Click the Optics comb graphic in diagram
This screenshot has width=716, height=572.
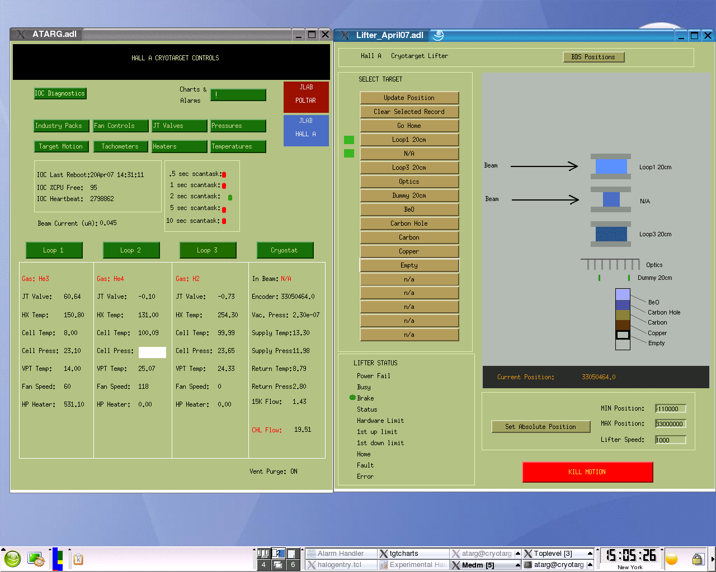(x=610, y=264)
